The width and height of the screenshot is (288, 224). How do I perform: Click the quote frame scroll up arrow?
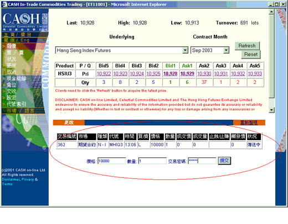pyautogui.click(x=271, y=12)
